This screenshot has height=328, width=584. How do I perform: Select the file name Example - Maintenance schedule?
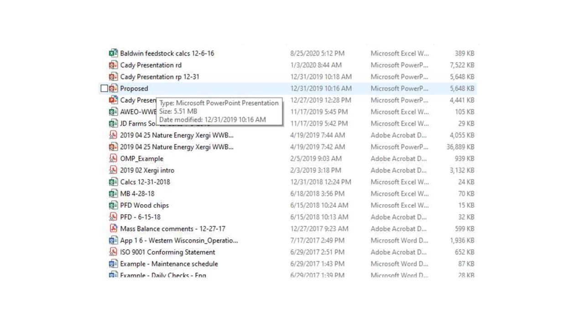(169, 264)
